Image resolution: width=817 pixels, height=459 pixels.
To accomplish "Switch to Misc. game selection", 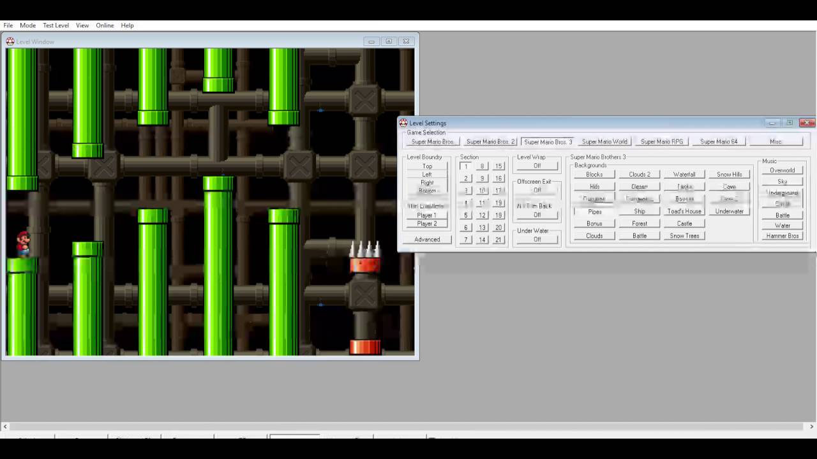I will pyautogui.click(x=776, y=142).
